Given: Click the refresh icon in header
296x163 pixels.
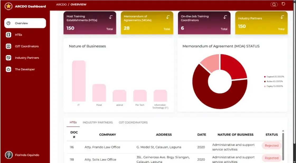Looking at the screenshot, I should tap(283, 4).
